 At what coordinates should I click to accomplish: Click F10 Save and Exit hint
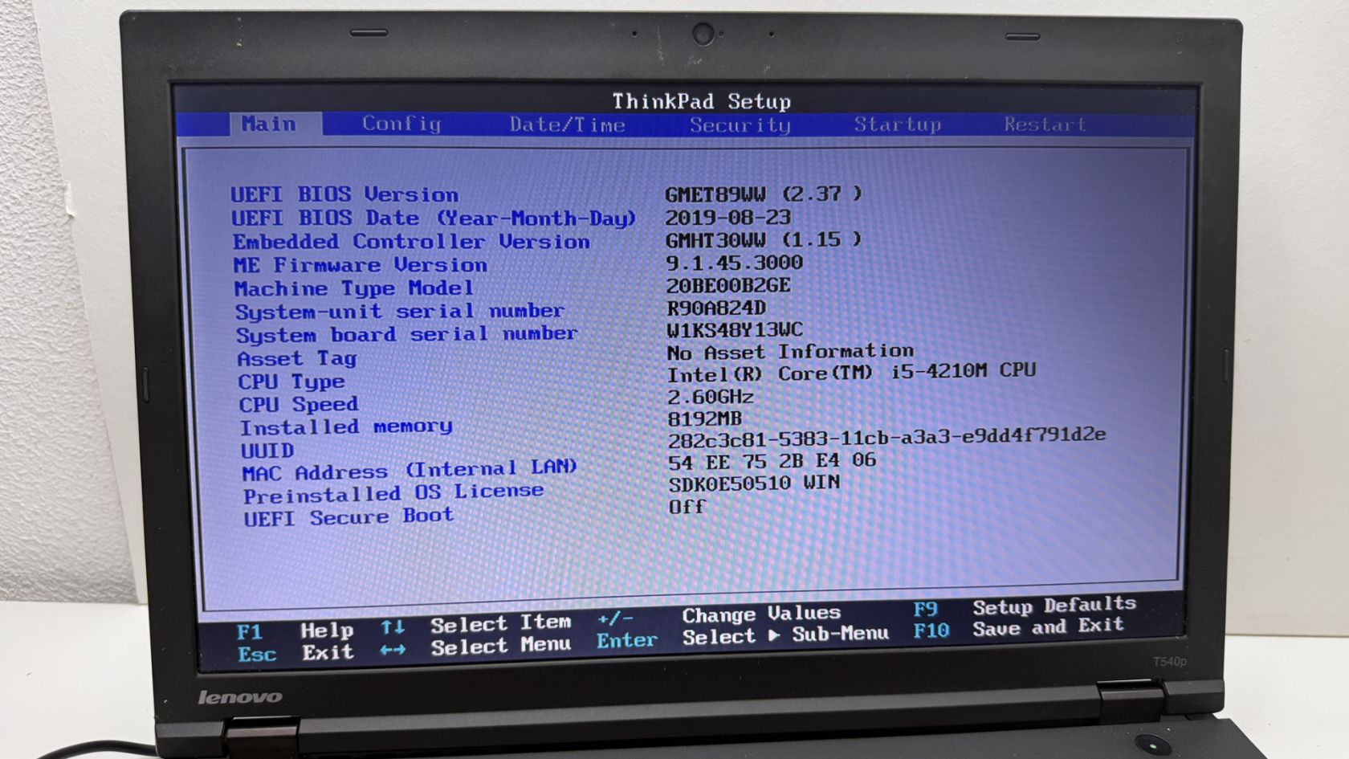(1018, 629)
